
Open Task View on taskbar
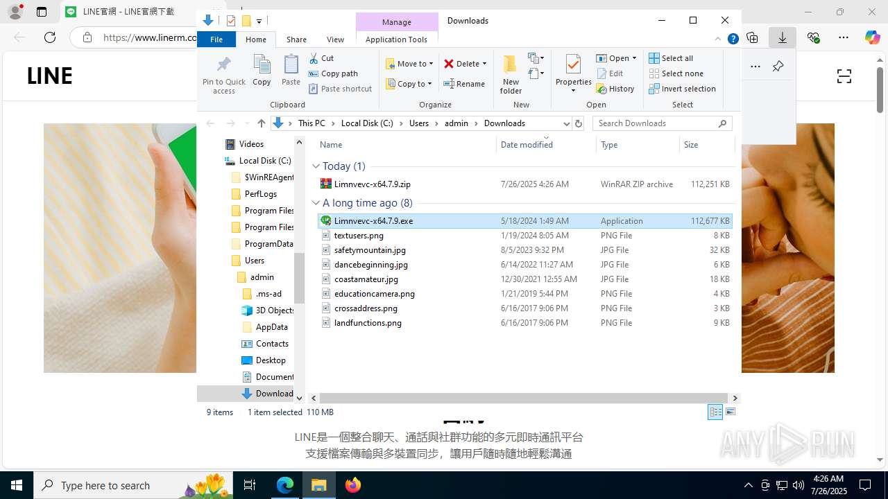[250, 485]
